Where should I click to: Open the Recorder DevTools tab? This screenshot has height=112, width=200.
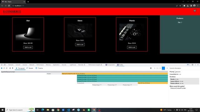point(82,65)
